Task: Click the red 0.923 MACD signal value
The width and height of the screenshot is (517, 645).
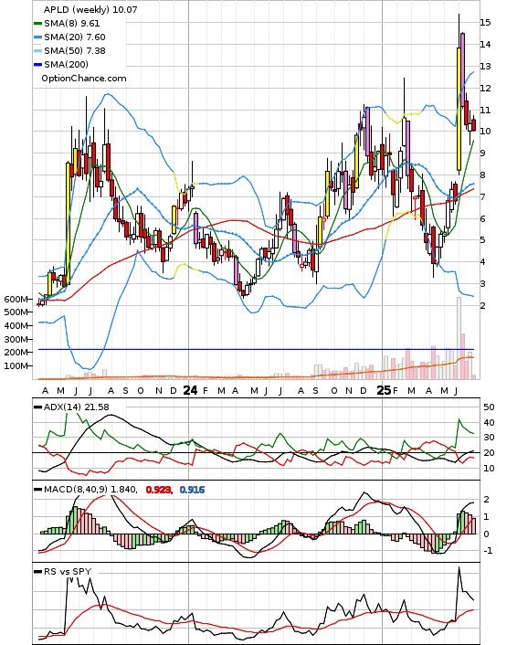Action: pos(159,490)
